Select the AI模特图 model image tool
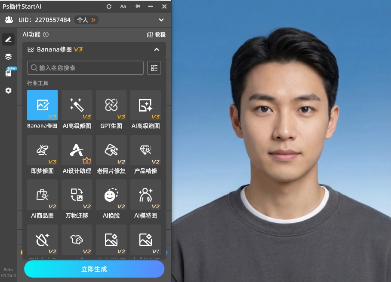The image size is (391, 282). click(x=145, y=195)
